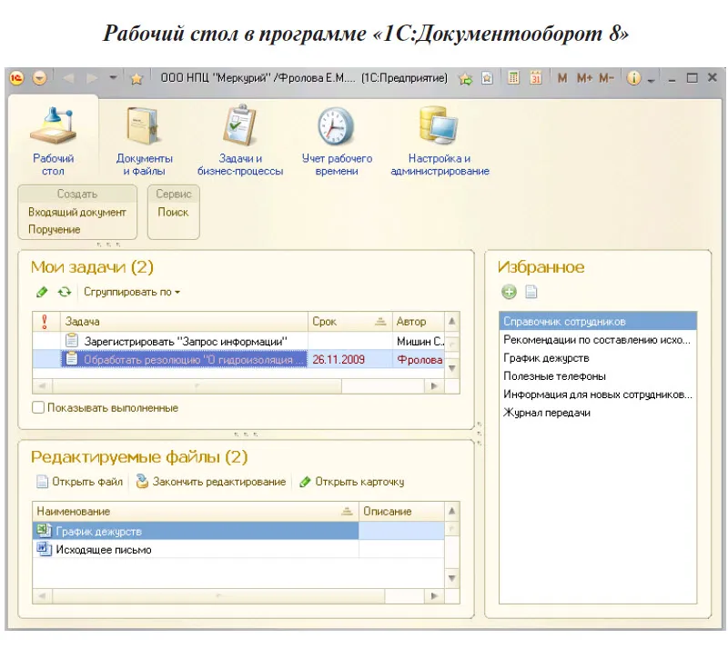Open Поиск under Сервис
This screenshot has height=659, width=728.
pyautogui.click(x=173, y=213)
